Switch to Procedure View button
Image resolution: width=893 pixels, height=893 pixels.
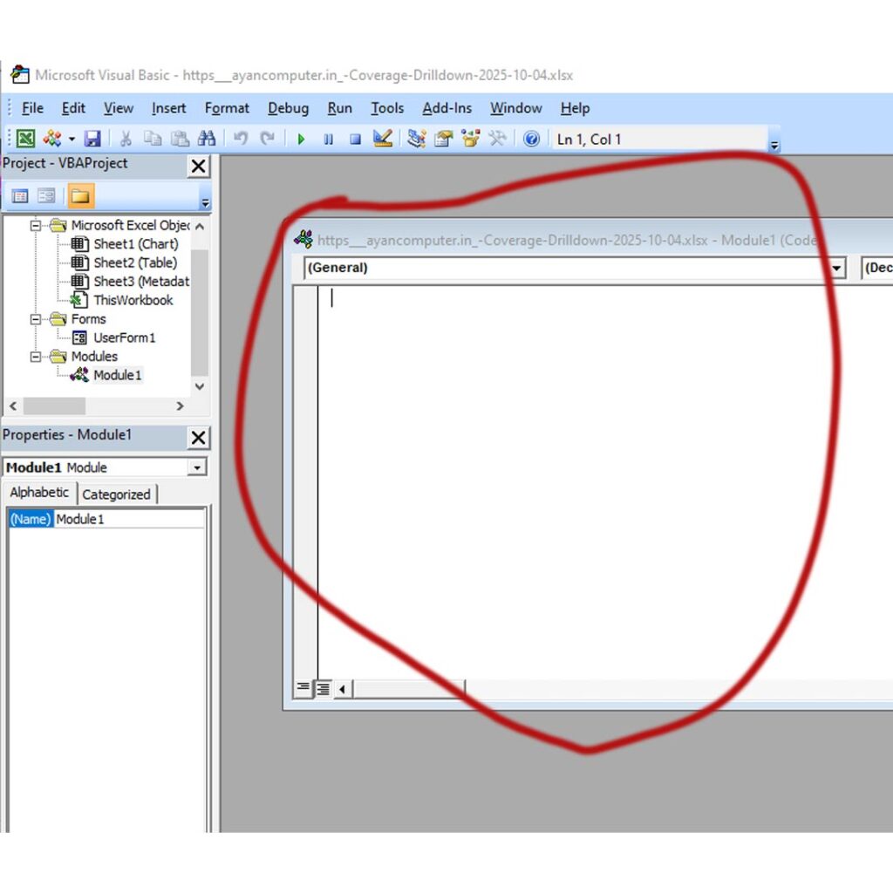tap(303, 689)
